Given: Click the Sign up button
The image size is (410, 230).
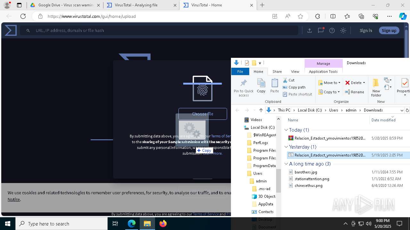Looking at the screenshot, I should 389,30.
